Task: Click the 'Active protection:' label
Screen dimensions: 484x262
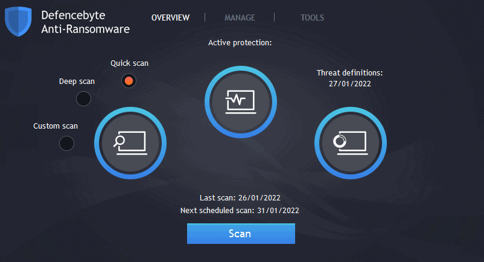Action: coord(240,43)
